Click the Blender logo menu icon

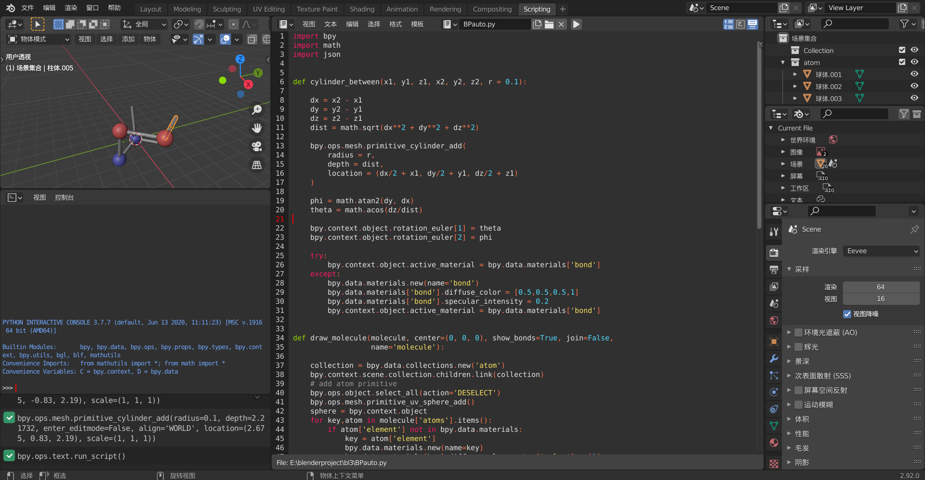click(x=10, y=8)
